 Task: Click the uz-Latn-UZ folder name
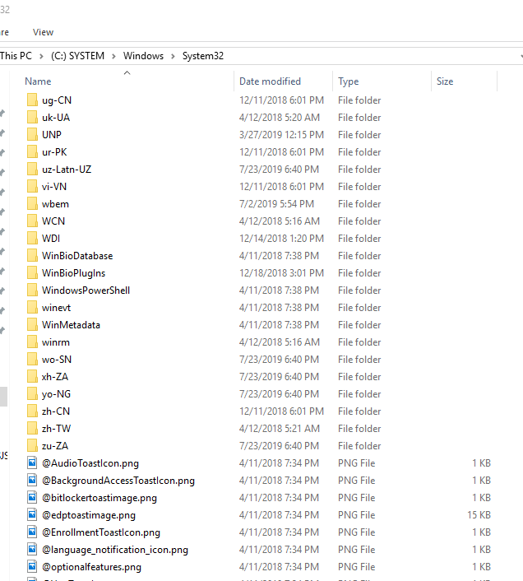point(67,170)
